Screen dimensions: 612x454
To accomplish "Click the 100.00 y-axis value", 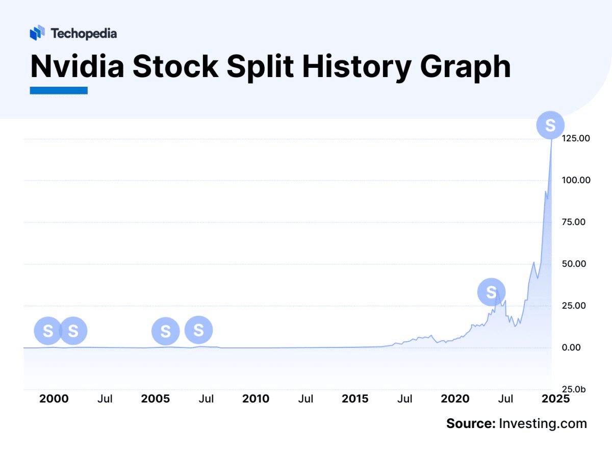I will point(576,180).
